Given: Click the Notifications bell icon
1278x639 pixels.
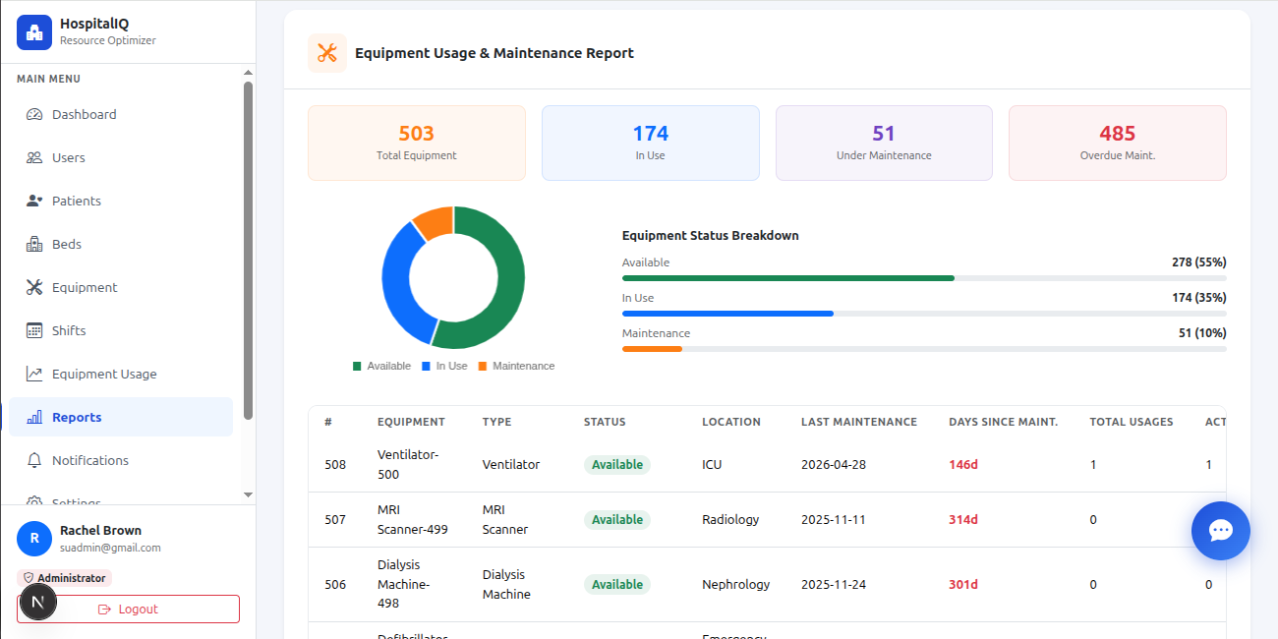Looking at the screenshot, I should pyautogui.click(x=34, y=460).
